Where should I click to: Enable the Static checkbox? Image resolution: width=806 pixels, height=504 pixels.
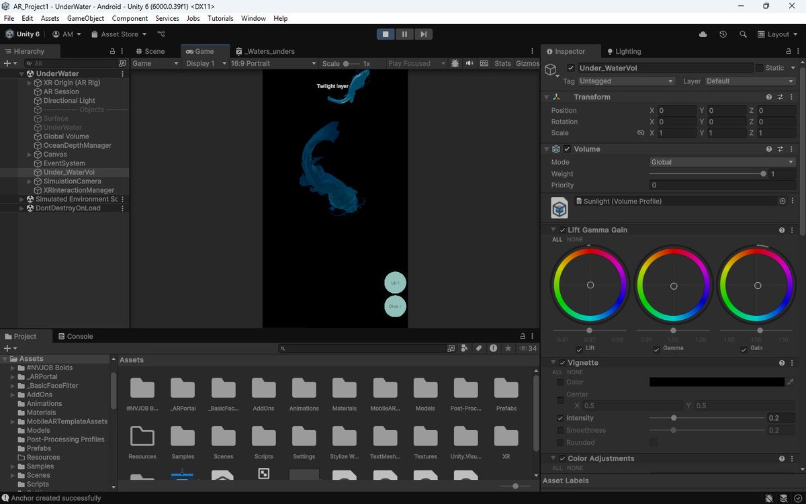point(760,68)
